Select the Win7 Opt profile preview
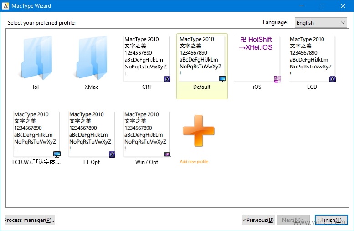The image size is (354, 231). coord(147,133)
